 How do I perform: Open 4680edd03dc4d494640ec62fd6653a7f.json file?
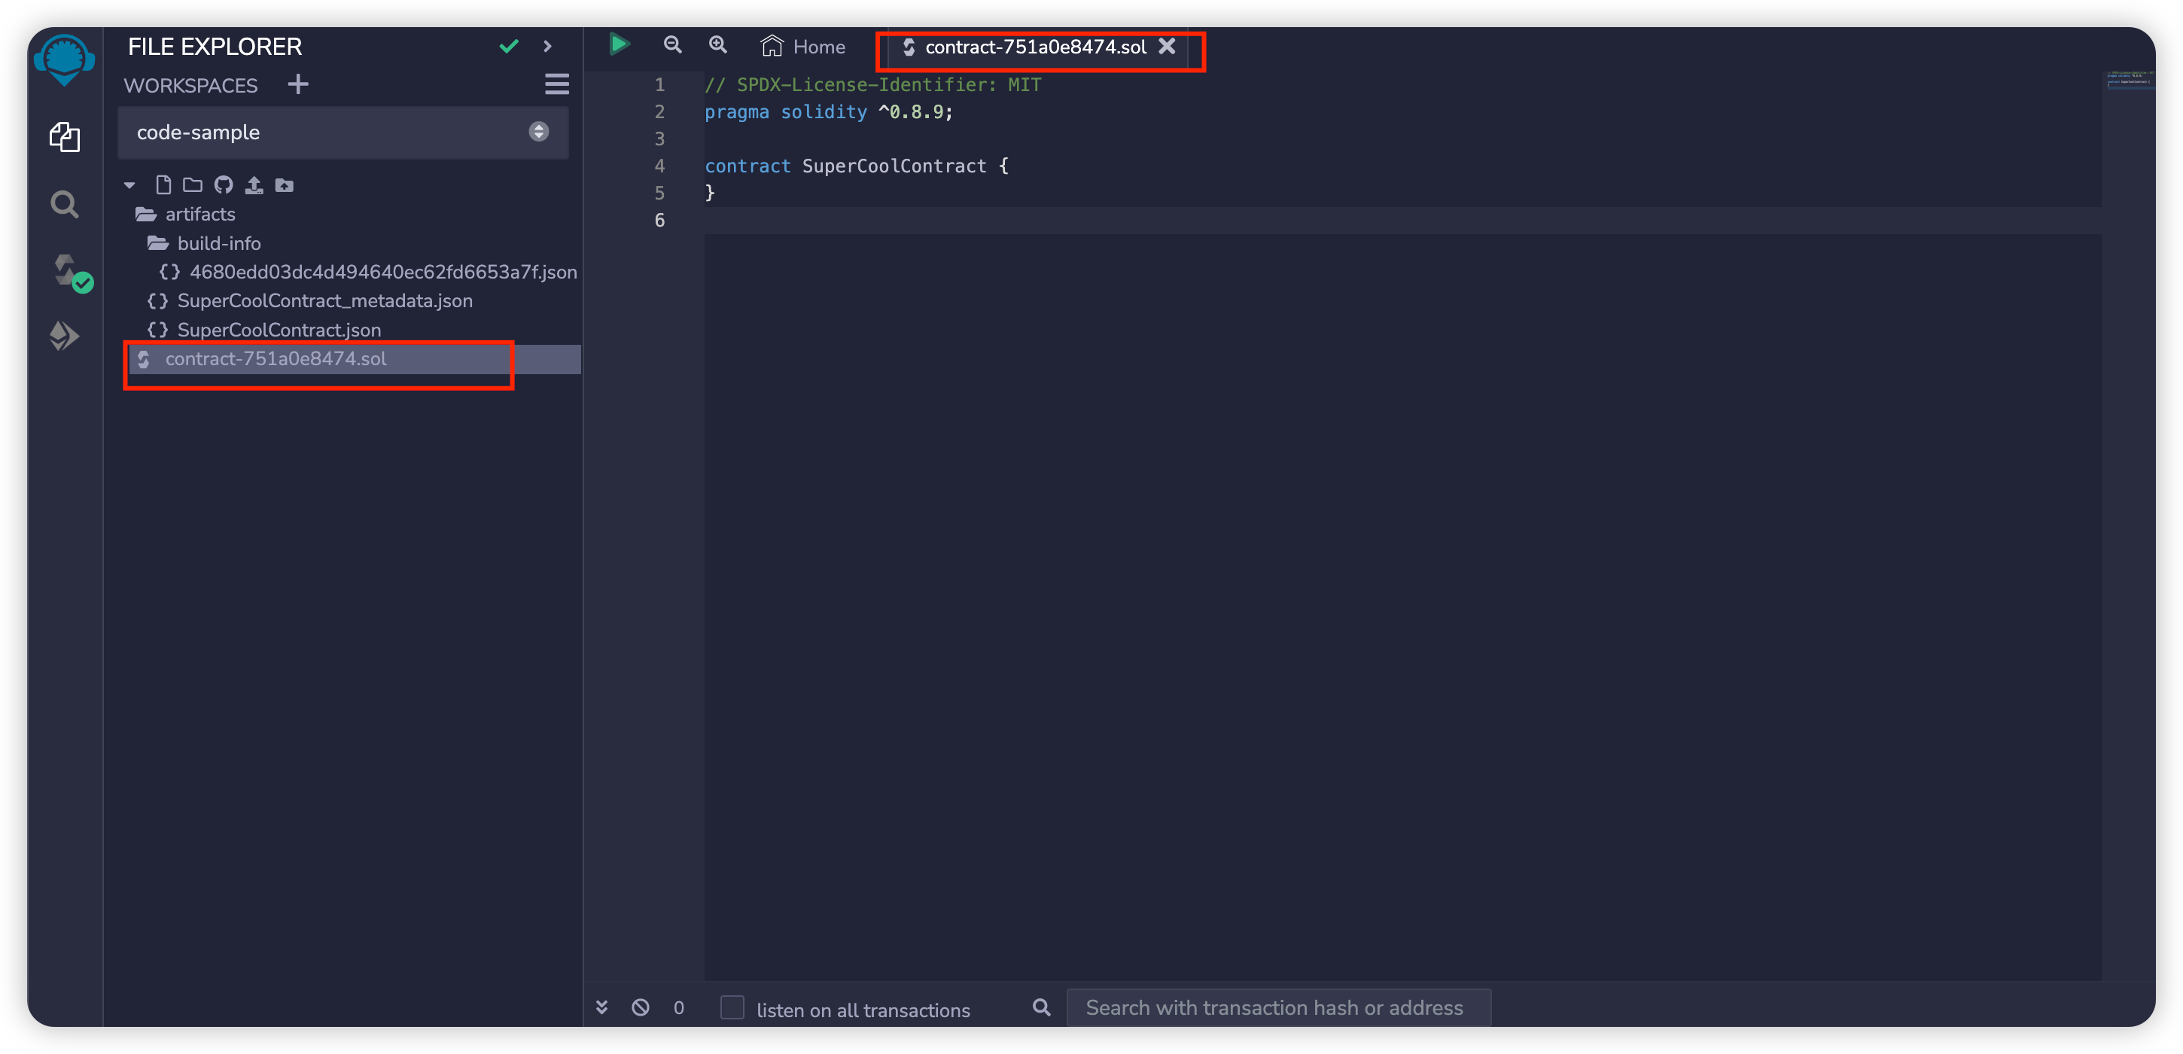point(369,272)
